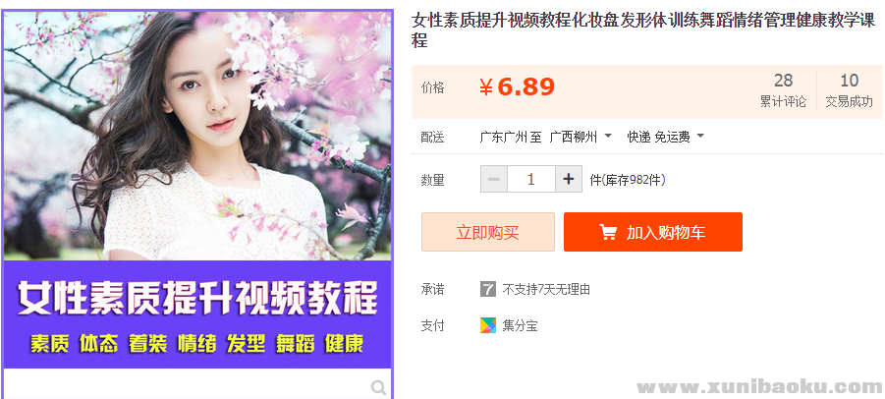Click the 立即购买 buy now button
Viewport: 885px width, 399px height.
tap(487, 232)
